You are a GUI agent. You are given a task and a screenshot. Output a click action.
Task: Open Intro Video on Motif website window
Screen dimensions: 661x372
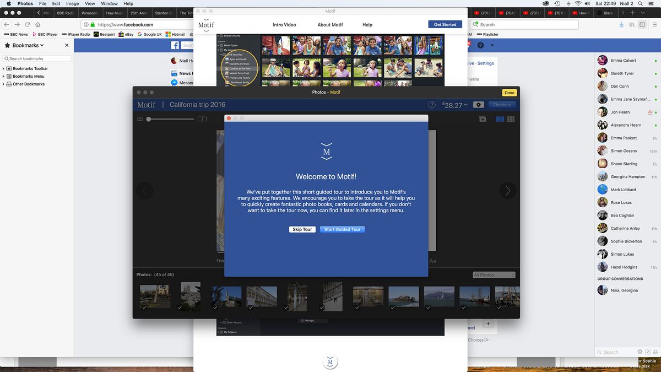(284, 25)
